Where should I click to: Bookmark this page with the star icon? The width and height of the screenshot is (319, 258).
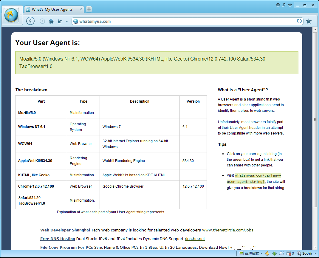click(309, 21)
